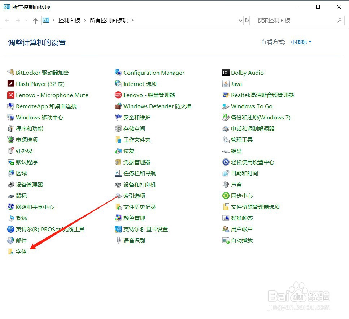Open BitLocker 驱动器加密
Viewport: 349px width, 319px height.
[42, 73]
